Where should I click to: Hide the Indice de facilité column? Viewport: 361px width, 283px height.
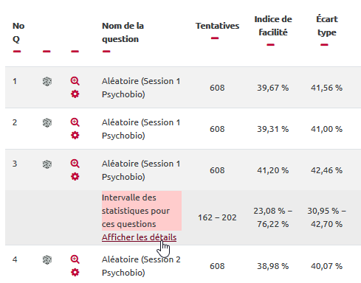click(270, 45)
